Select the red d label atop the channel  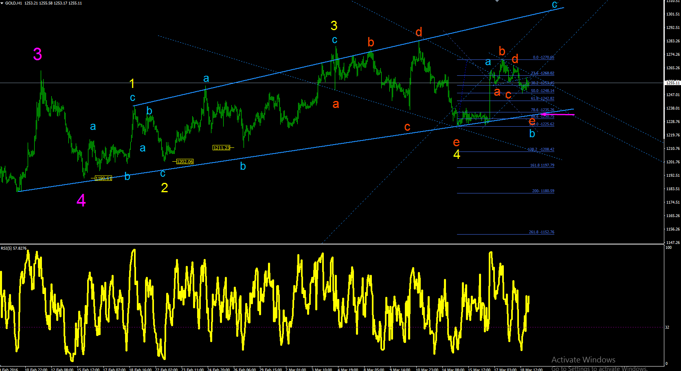click(x=419, y=32)
